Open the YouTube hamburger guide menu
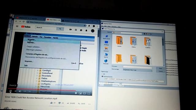Image resolution: width=196 pixels, height=110 pixels. [x=17, y=26]
